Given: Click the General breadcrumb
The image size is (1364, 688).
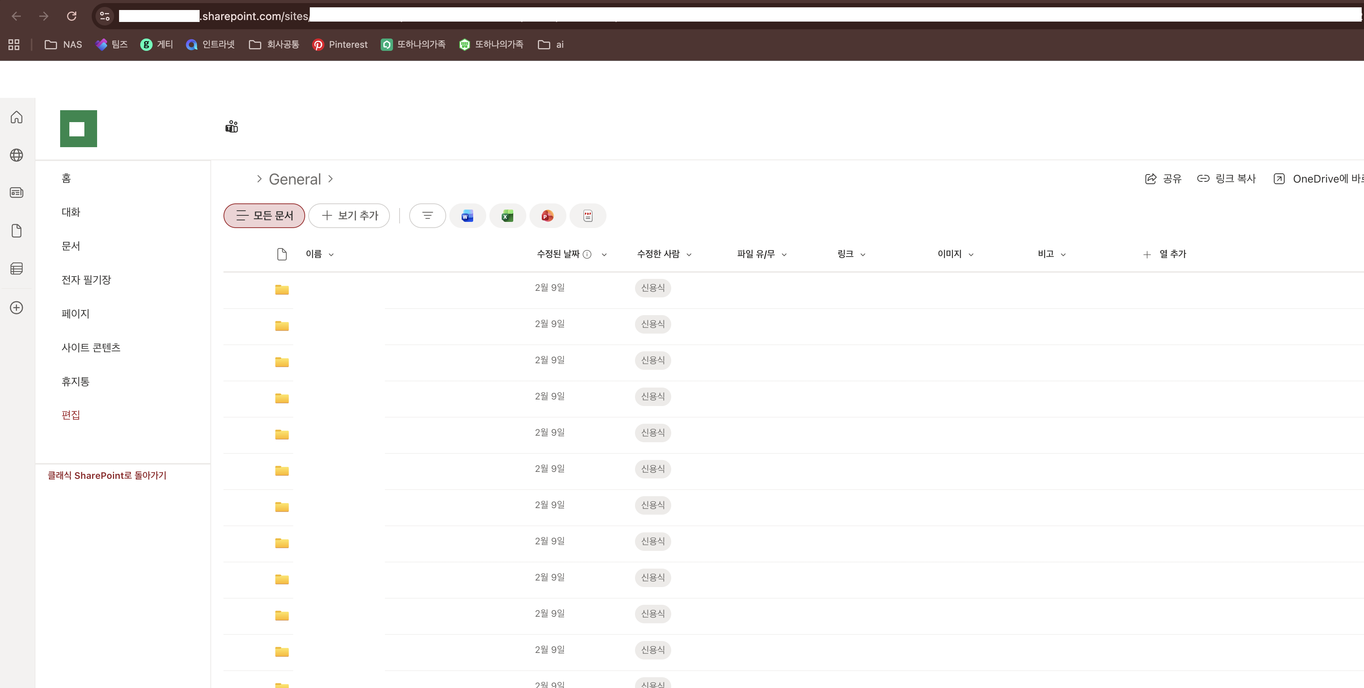Looking at the screenshot, I should click(295, 180).
